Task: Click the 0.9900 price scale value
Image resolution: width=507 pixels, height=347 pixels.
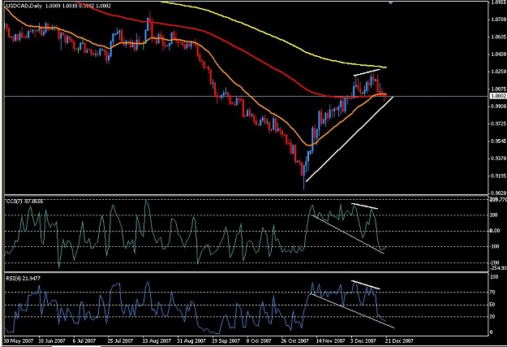Action: [x=499, y=106]
